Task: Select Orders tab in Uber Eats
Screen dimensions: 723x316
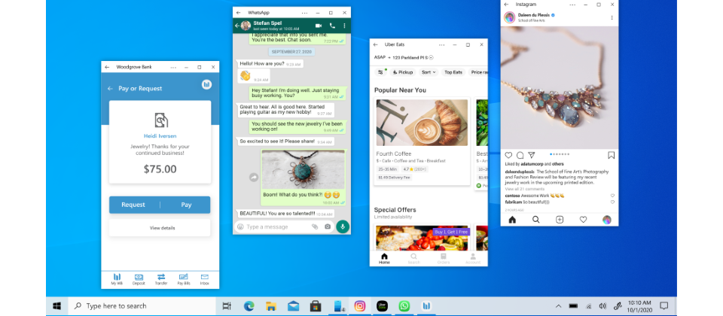Action: (443, 258)
